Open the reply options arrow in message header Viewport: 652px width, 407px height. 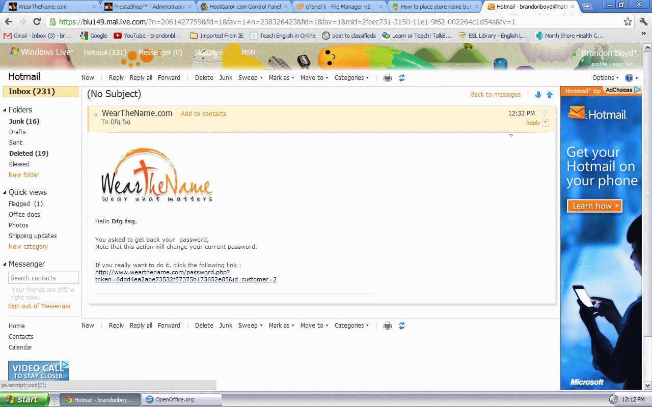pos(546,123)
